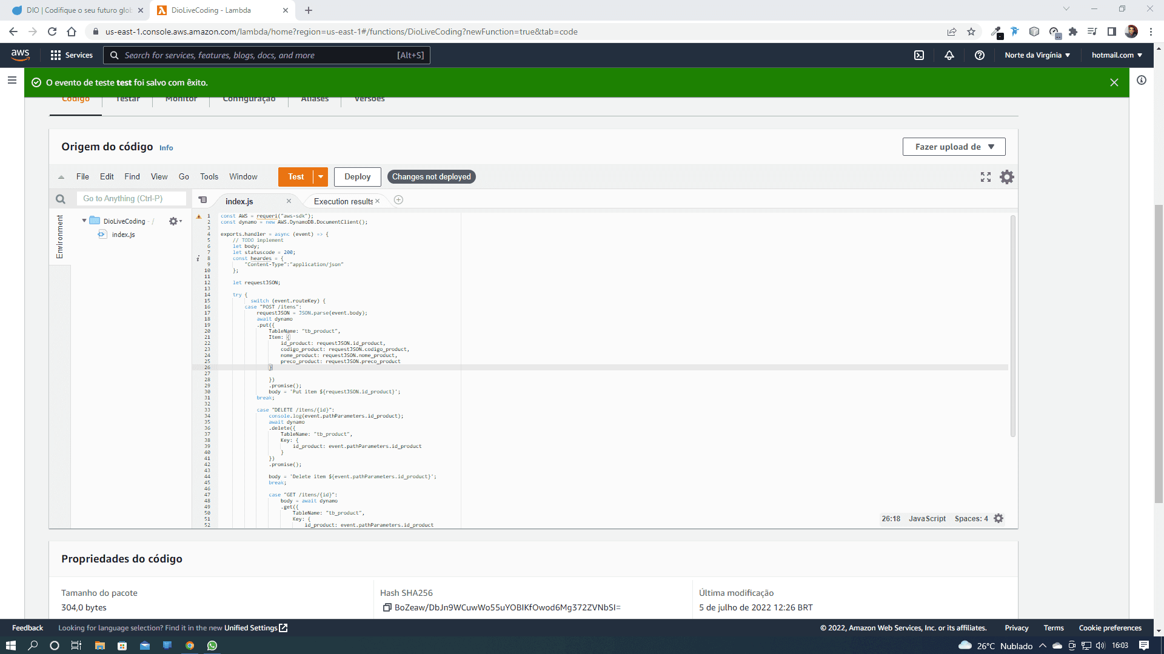Toggle fullscreen mode in code editor
This screenshot has width=1164, height=654.
(986, 177)
